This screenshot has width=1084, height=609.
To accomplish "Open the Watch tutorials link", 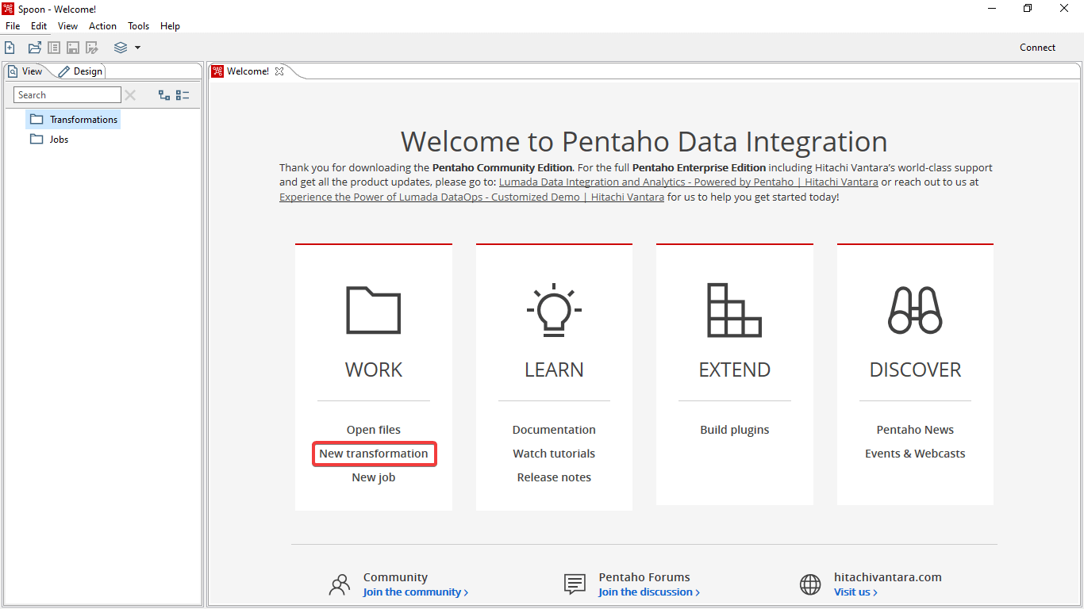I will 554,454.
